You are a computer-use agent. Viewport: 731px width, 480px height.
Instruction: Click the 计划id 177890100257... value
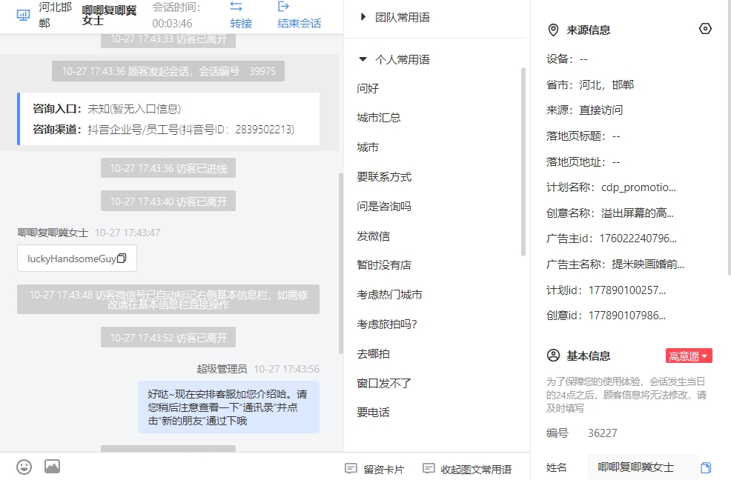tap(627, 290)
